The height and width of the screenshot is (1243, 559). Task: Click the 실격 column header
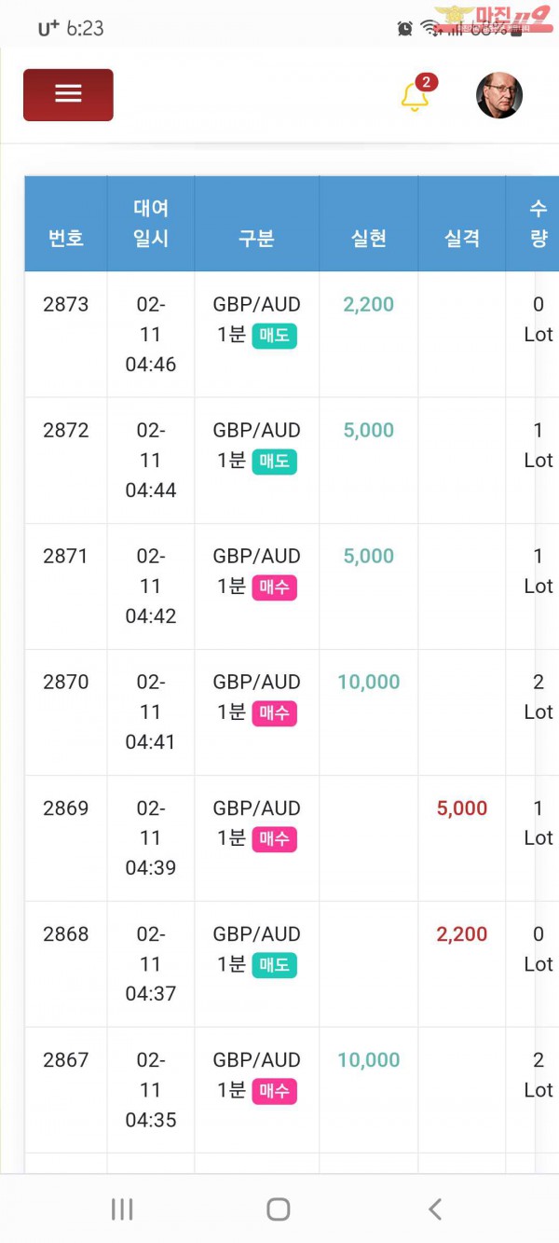[462, 238]
